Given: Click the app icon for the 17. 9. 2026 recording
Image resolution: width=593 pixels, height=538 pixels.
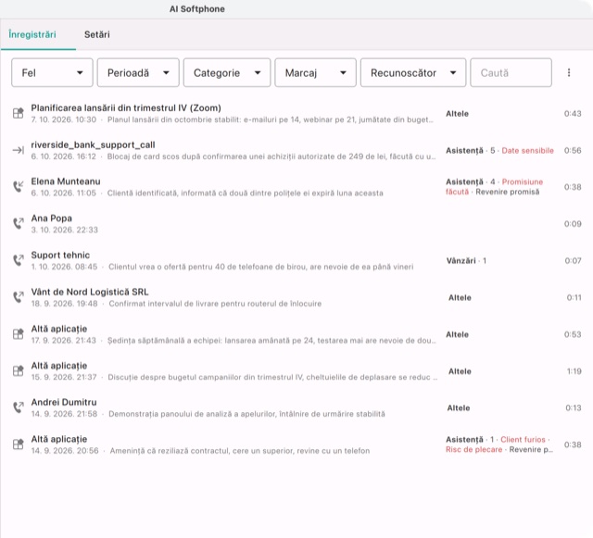Looking at the screenshot, I should click(19, 334).
